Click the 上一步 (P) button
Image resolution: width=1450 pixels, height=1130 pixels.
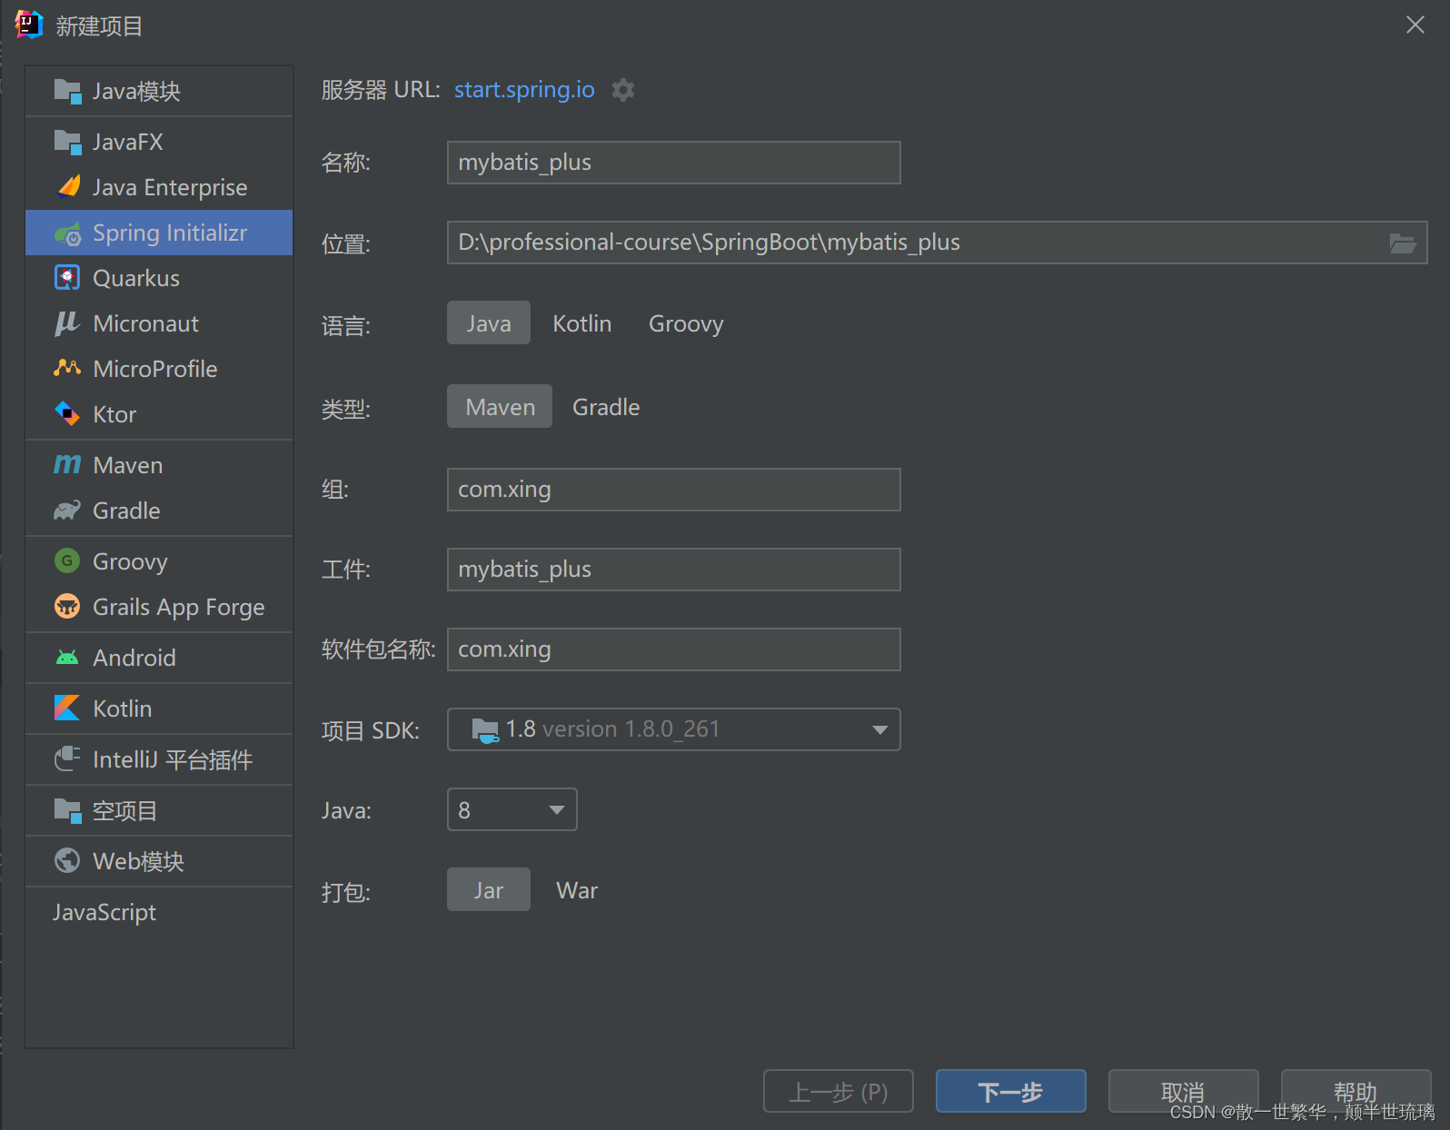(x=839, y=1091)
